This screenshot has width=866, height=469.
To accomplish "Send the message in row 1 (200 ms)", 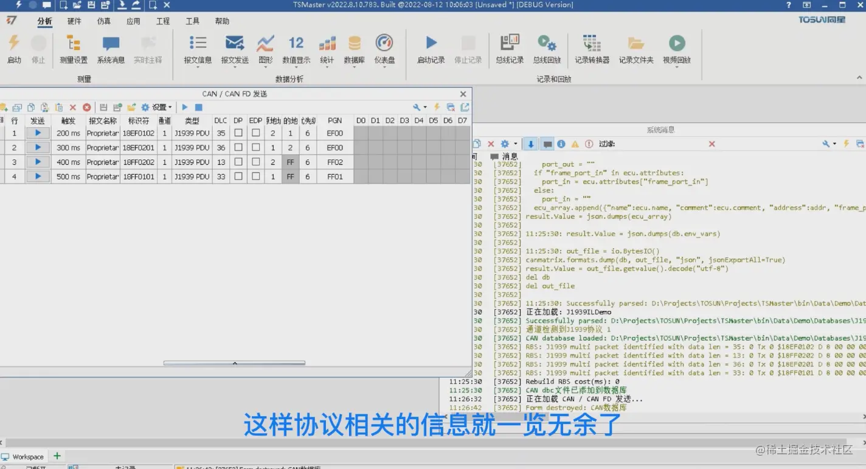I will (x=38, y=133).
